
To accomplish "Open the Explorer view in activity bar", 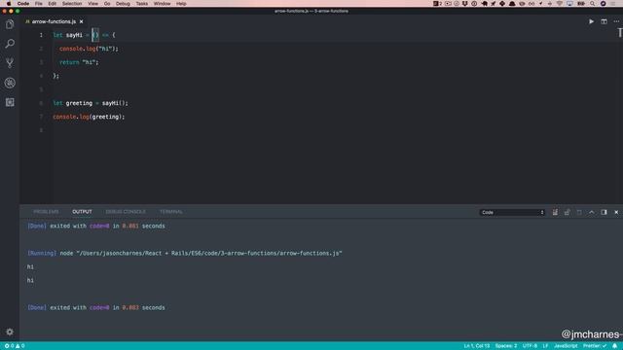I will 10,24.
